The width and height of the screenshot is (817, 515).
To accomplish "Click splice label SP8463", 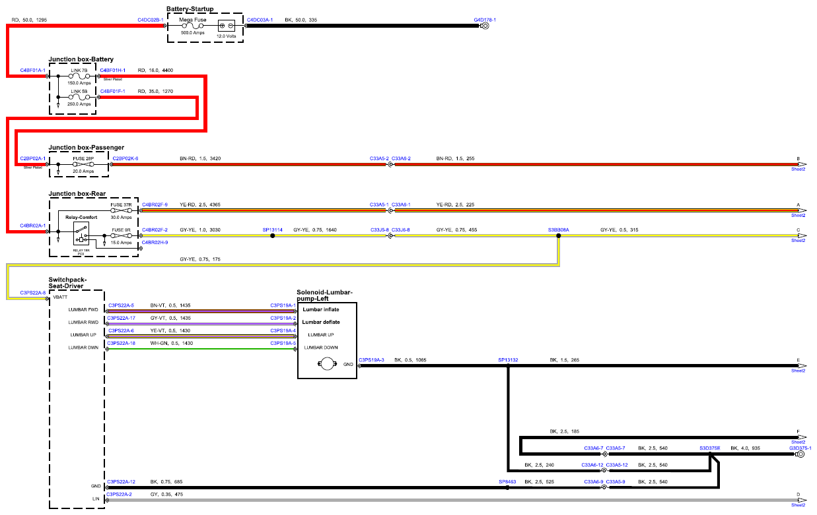I will [507, 481].
